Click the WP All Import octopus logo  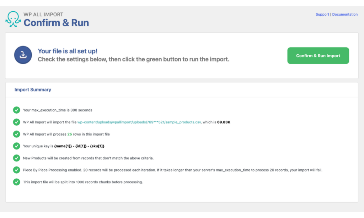[13, 19]
